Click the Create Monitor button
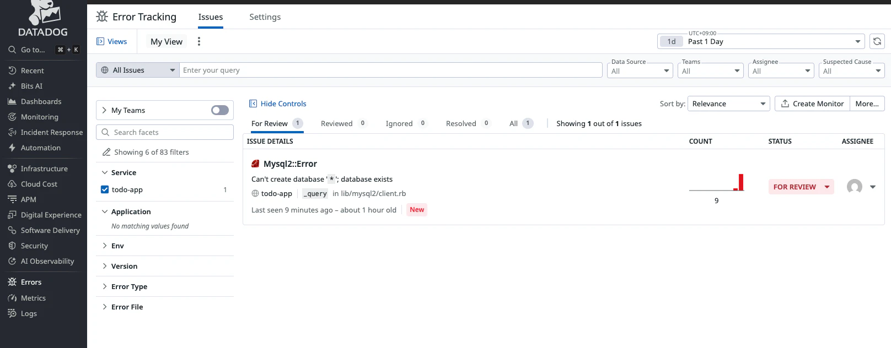Viewport: 891px width, 348px height. click(x=812, y=104)
